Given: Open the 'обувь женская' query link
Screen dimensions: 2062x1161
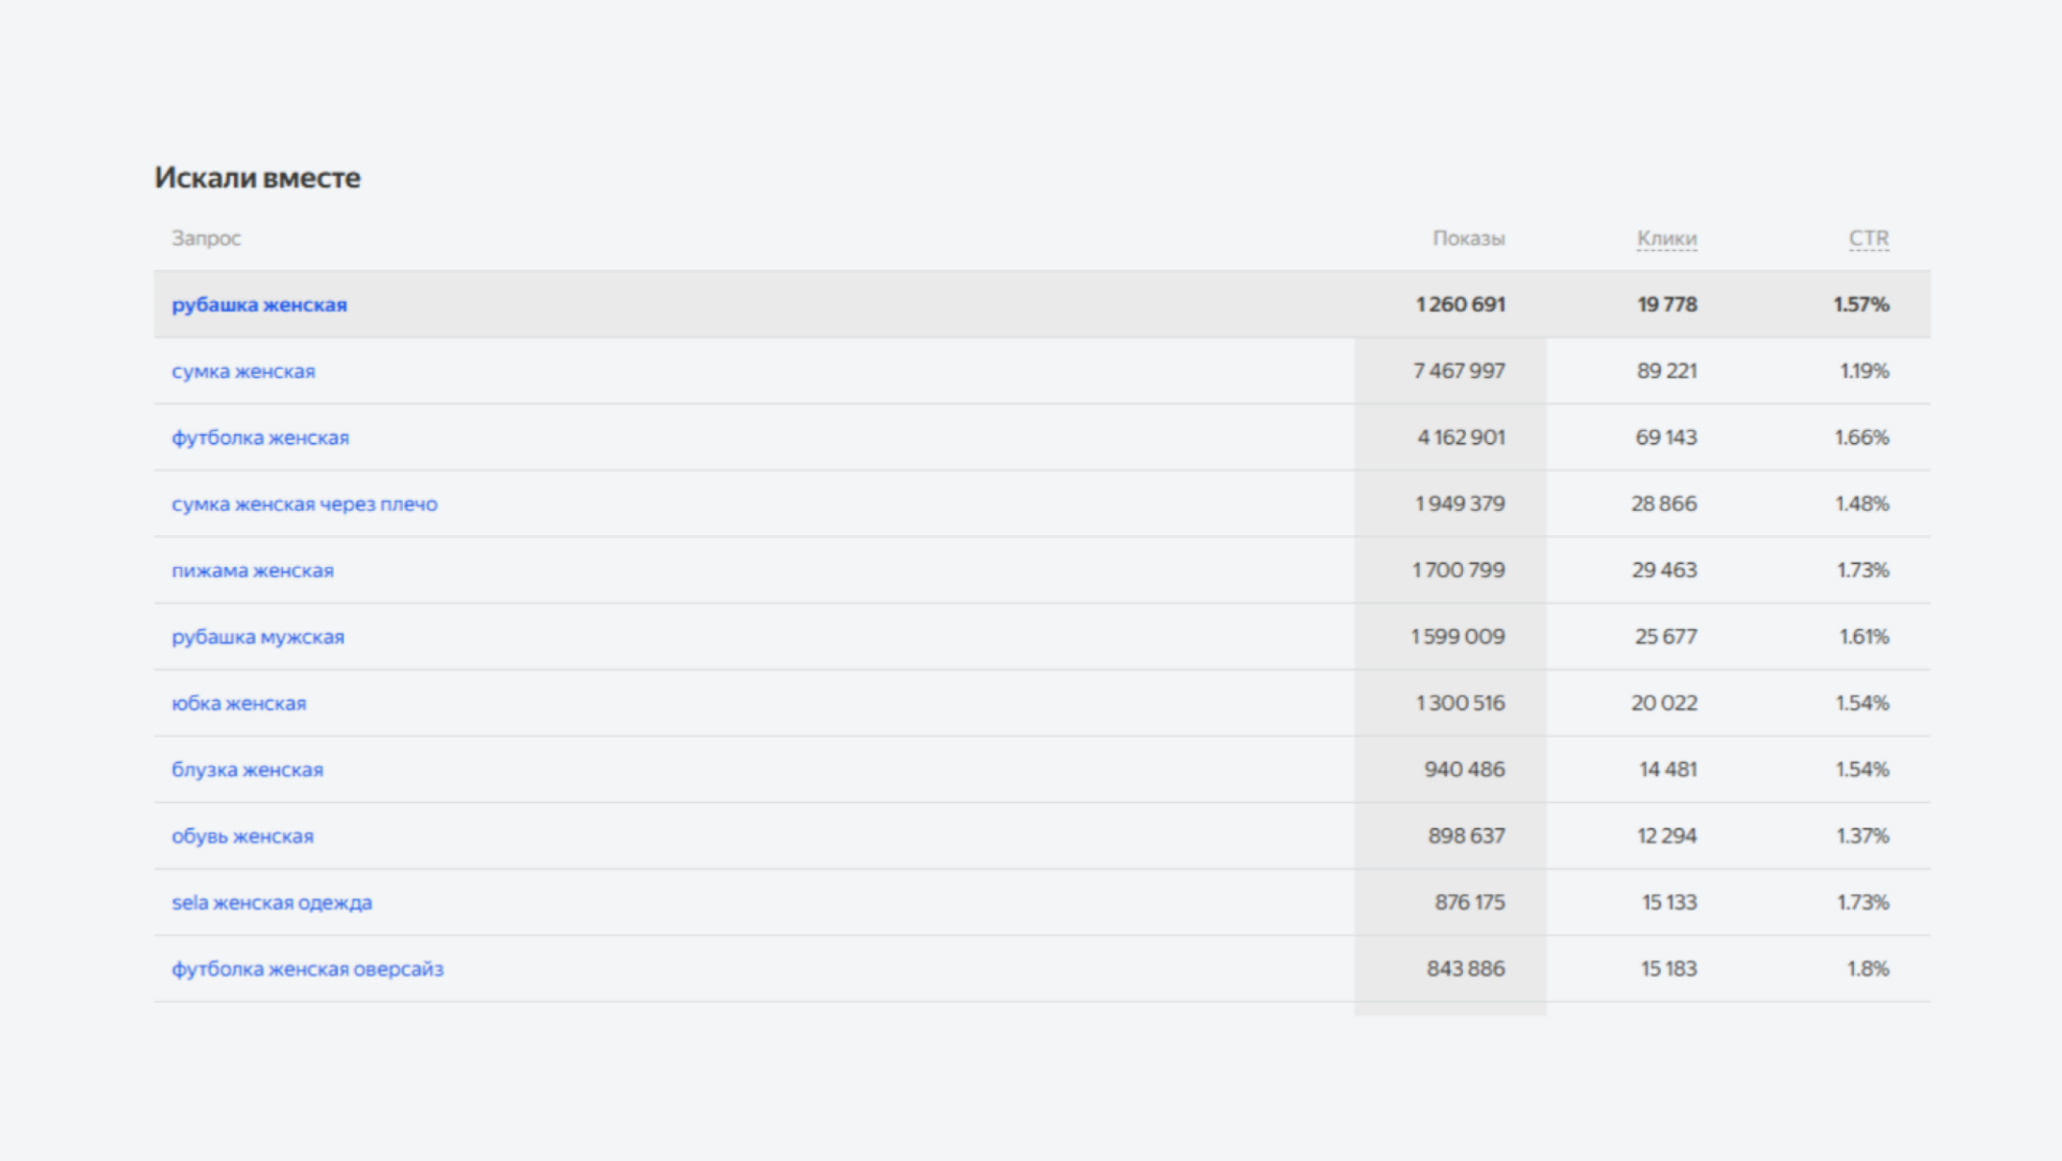Looking at the screenshot, I should 242,837.
